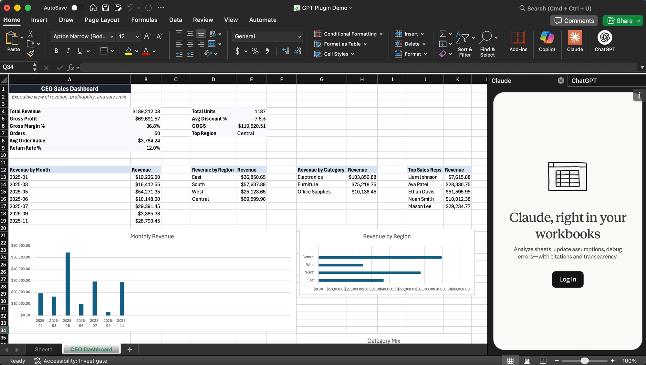The image size is (646, 365).
Task: Apply currency format with the dollar icon
Action: (x=238, y=51)
